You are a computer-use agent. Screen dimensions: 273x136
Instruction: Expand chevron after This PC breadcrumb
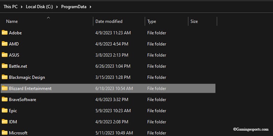click(22, 7)
